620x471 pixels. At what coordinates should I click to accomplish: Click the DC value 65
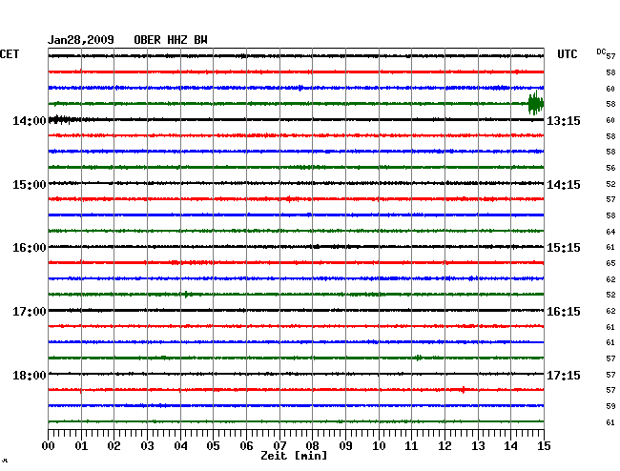610,263
